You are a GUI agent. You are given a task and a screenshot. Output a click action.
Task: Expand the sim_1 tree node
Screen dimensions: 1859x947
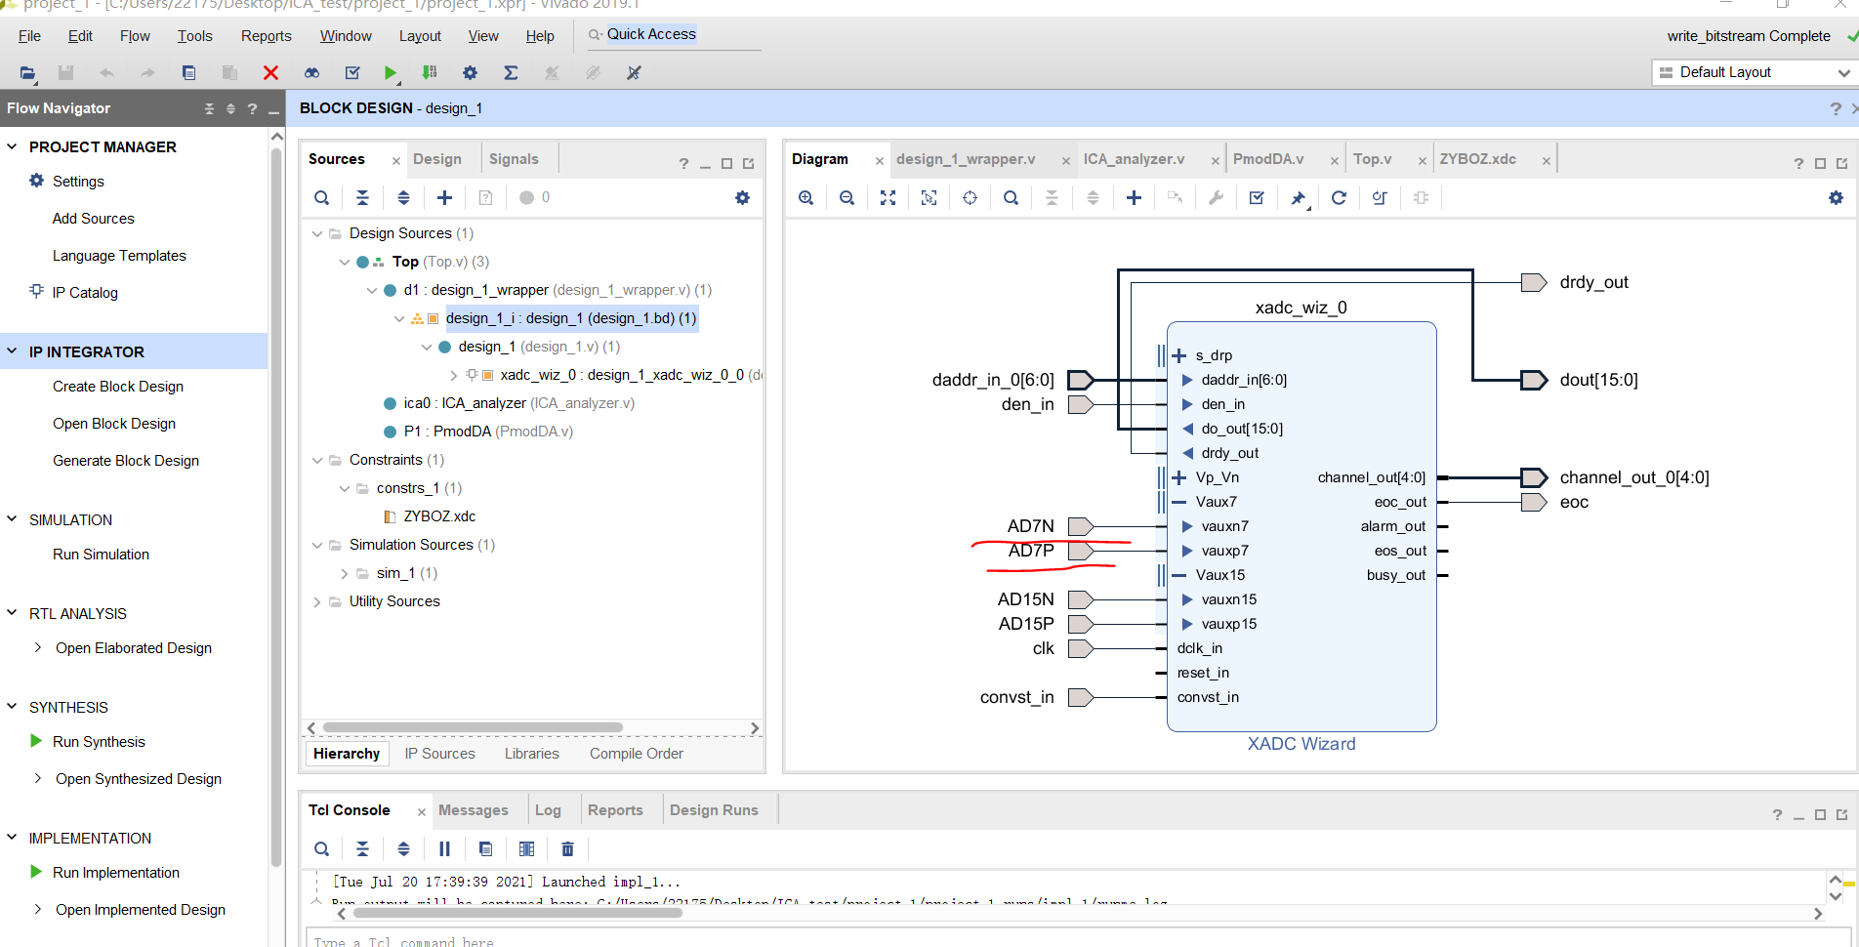[344, 573]
